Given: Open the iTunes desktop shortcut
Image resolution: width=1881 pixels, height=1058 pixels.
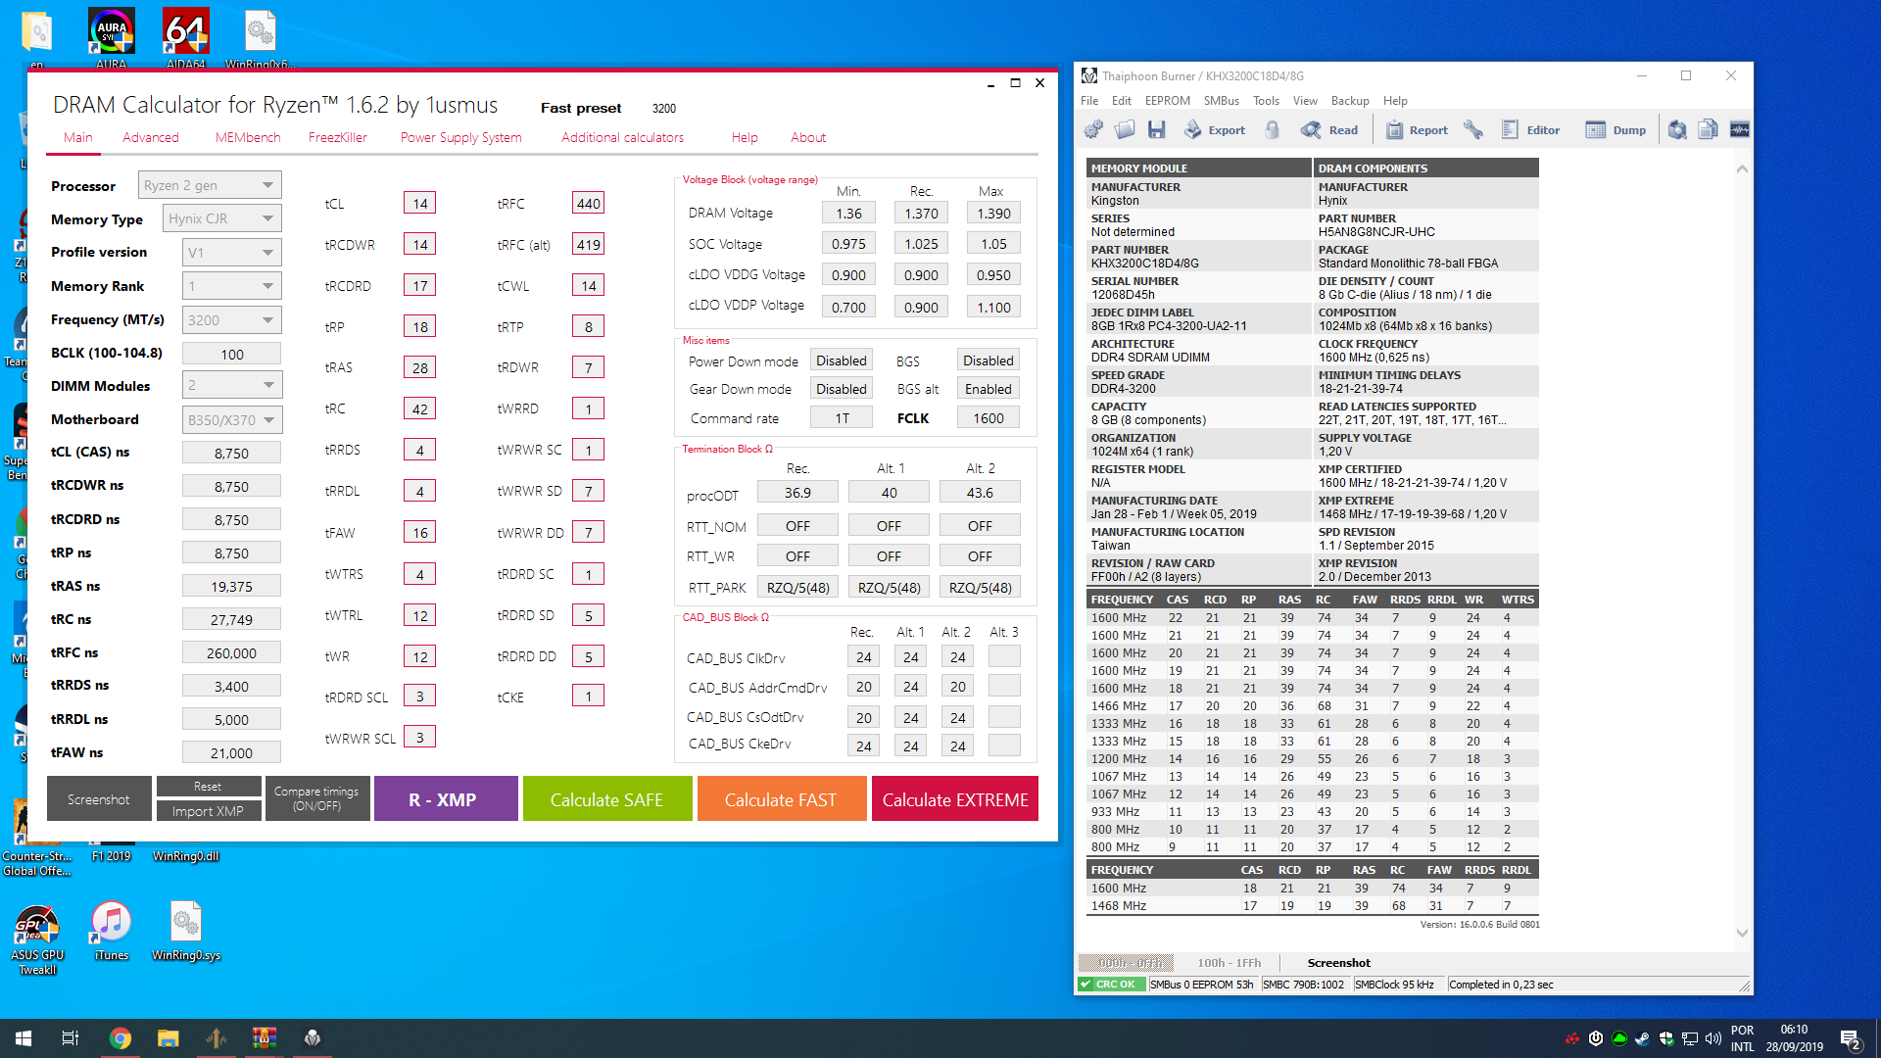Looking at the screenshot, I should 111,931.
